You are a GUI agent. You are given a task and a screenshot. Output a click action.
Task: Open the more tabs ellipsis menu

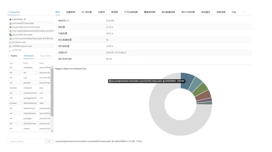pyautogui.click(x=243, y=12)
